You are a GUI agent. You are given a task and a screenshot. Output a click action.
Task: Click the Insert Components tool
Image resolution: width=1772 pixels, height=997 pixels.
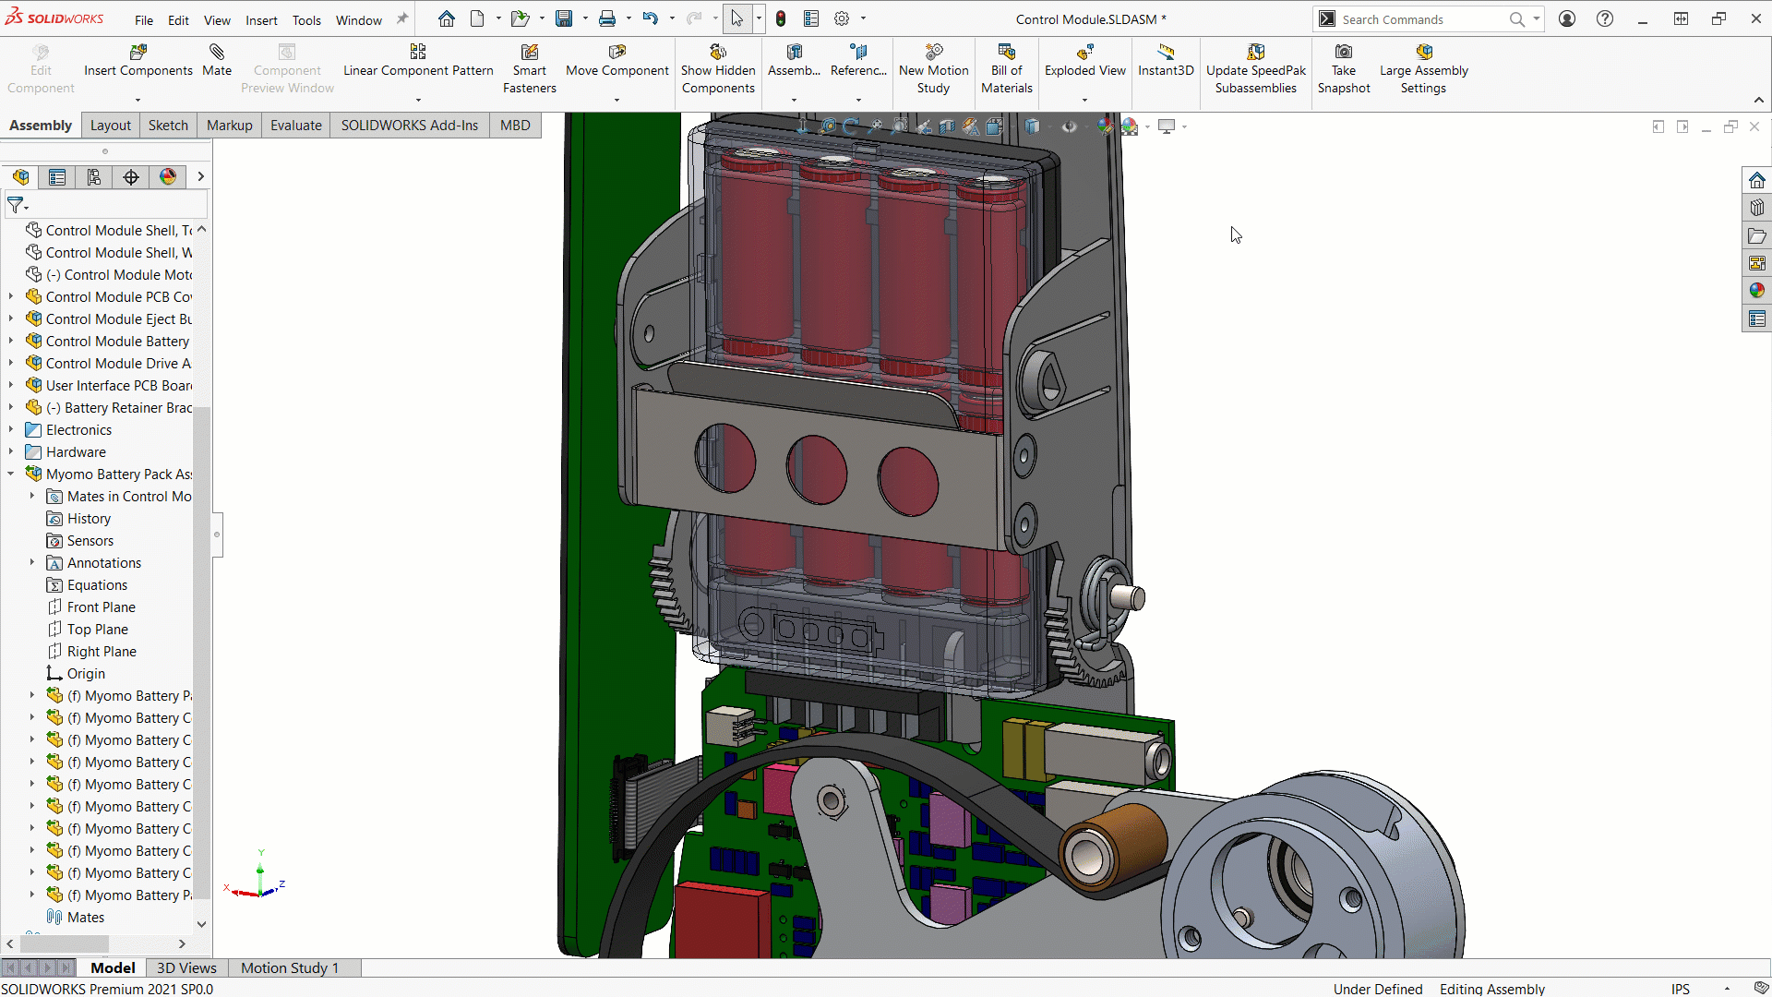[138, 60]
